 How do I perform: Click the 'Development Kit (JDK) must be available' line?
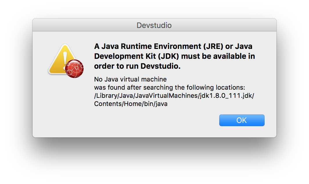click(175, 56)
